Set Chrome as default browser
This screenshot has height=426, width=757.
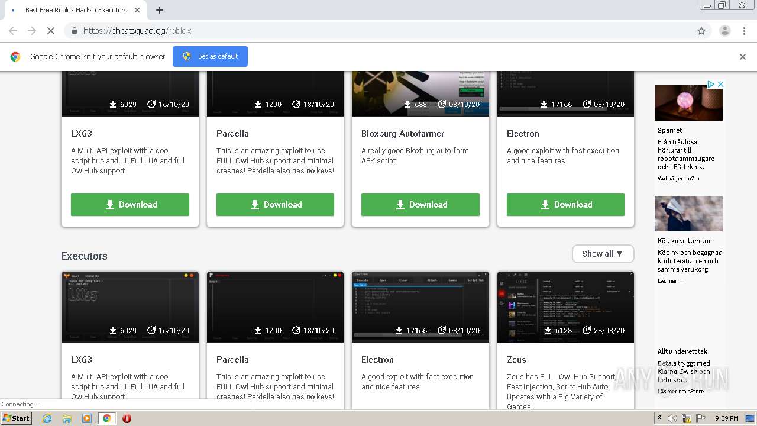click(x=210, y=56)
